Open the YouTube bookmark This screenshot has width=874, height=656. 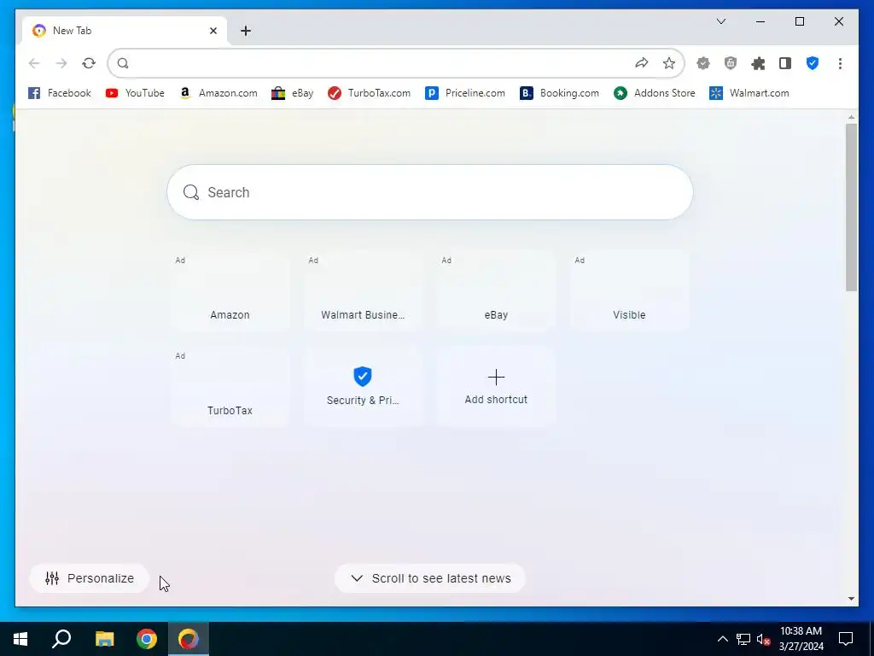135,93
